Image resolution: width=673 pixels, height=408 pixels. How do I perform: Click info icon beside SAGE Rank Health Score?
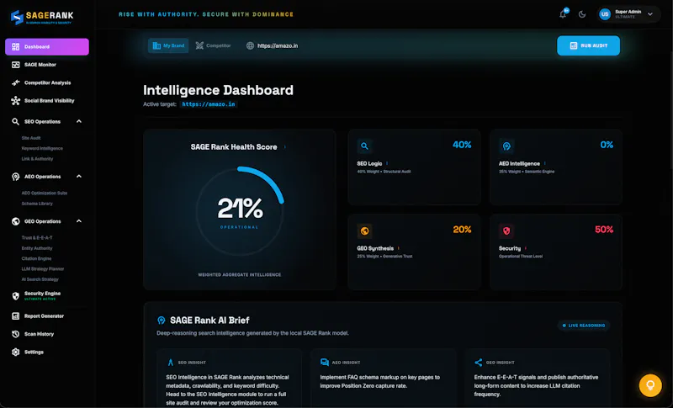(285, 146)
